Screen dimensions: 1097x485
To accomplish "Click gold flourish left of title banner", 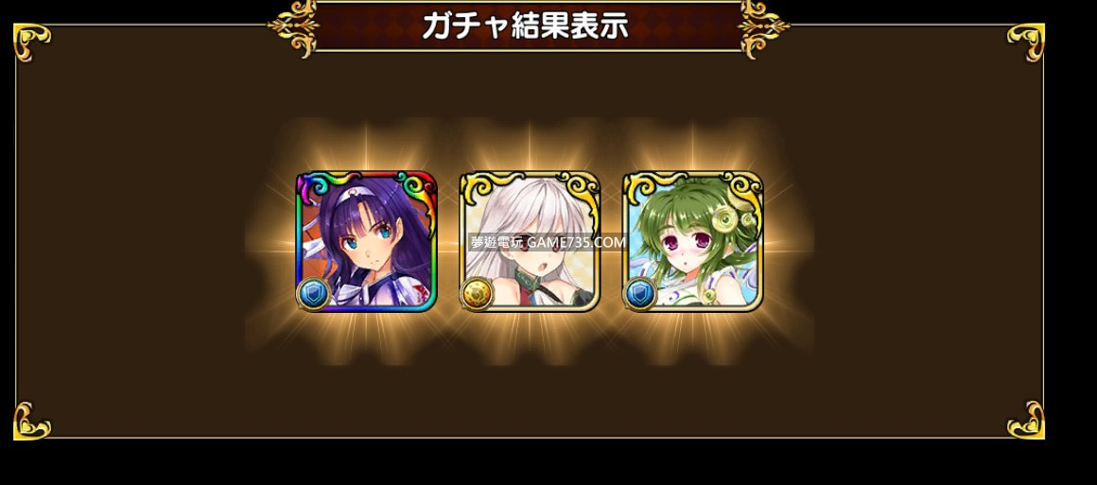I will point(293,28).
